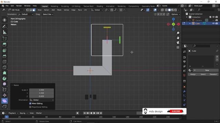
Task: Select the Annotate pencil tool
Action: coord(4,27)
